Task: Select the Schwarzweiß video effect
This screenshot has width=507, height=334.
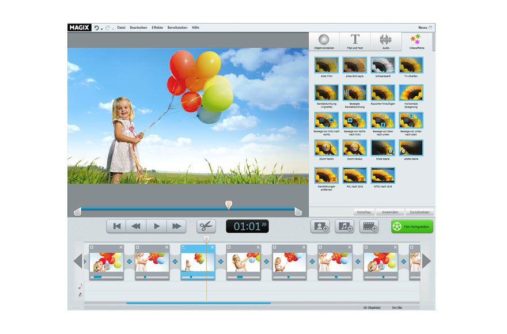Action: pyautogui.click(x=383, y=65)
